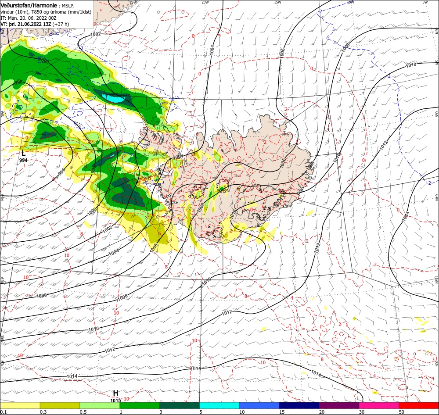Screen dimensions: 439x415
Task: Click the pink 30 mm legend swatch
Action: (379, 405)
